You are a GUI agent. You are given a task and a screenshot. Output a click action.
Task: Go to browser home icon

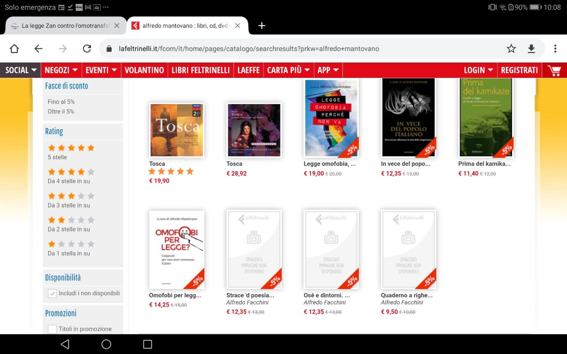click(x=14, y=49)
